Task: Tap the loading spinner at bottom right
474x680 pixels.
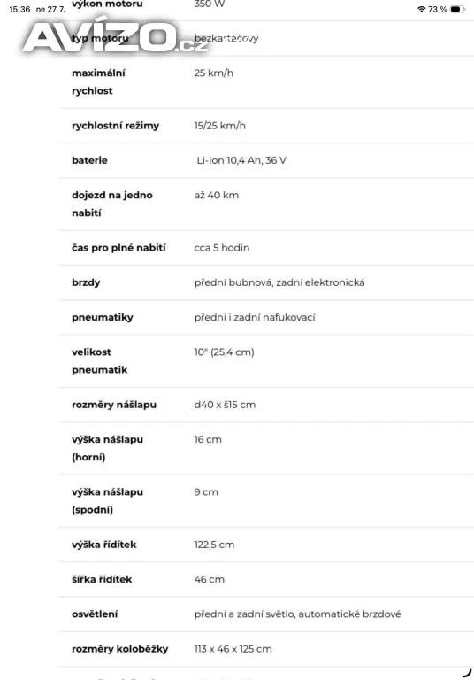Action: pos(467,672)
